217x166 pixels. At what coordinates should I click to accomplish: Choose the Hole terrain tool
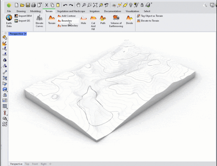(84, 20)
